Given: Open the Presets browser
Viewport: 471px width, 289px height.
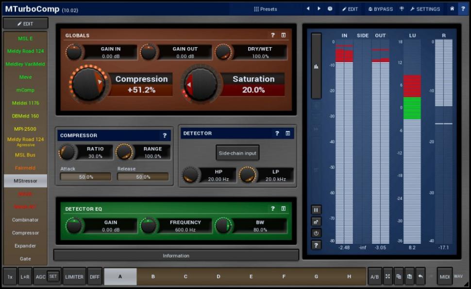Looking at the screenshot, I should [x=266, y=9].
